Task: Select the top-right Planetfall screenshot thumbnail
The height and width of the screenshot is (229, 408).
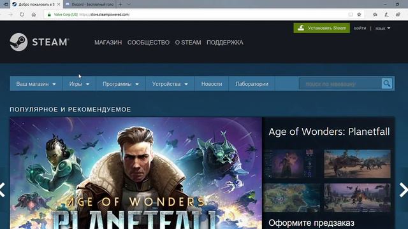Action: tap(357, 164)
